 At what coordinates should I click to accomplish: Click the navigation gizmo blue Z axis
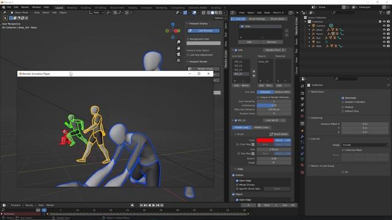pyautogui.click(x=173, y=24)
